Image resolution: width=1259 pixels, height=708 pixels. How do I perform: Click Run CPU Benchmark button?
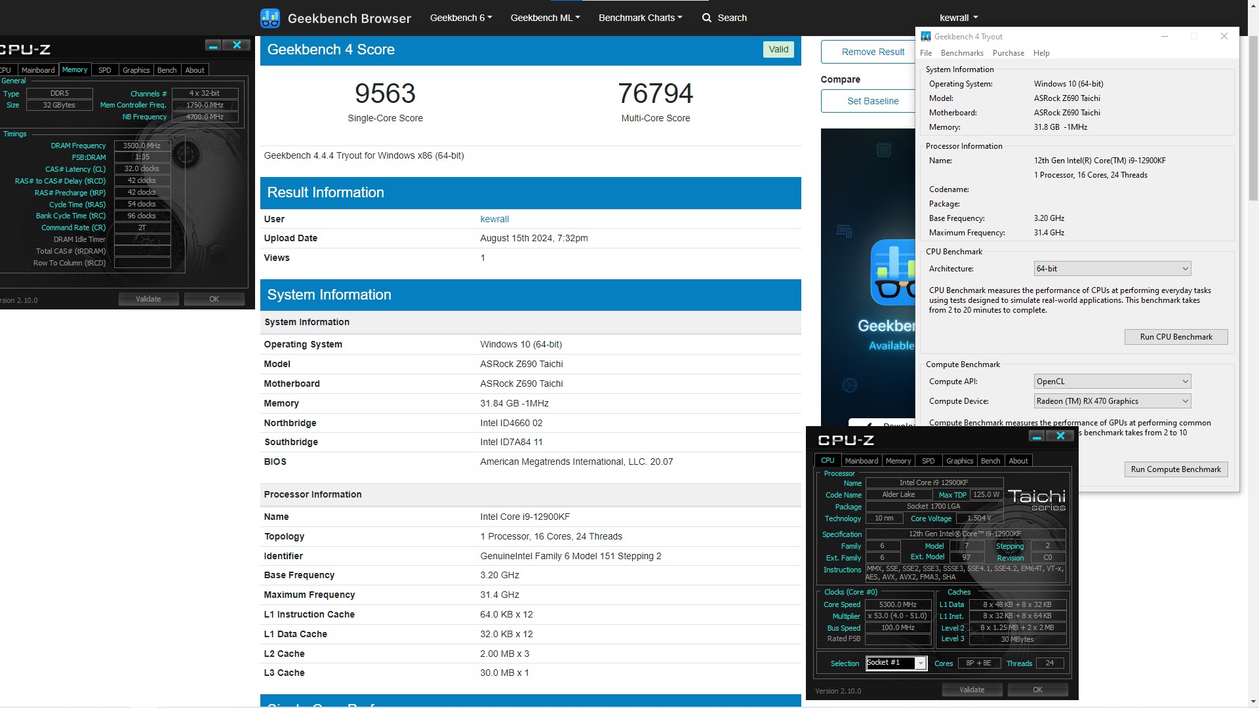(x=1176, y=337)
